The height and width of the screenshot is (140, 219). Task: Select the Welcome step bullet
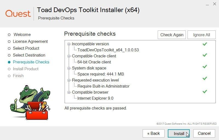9,35
